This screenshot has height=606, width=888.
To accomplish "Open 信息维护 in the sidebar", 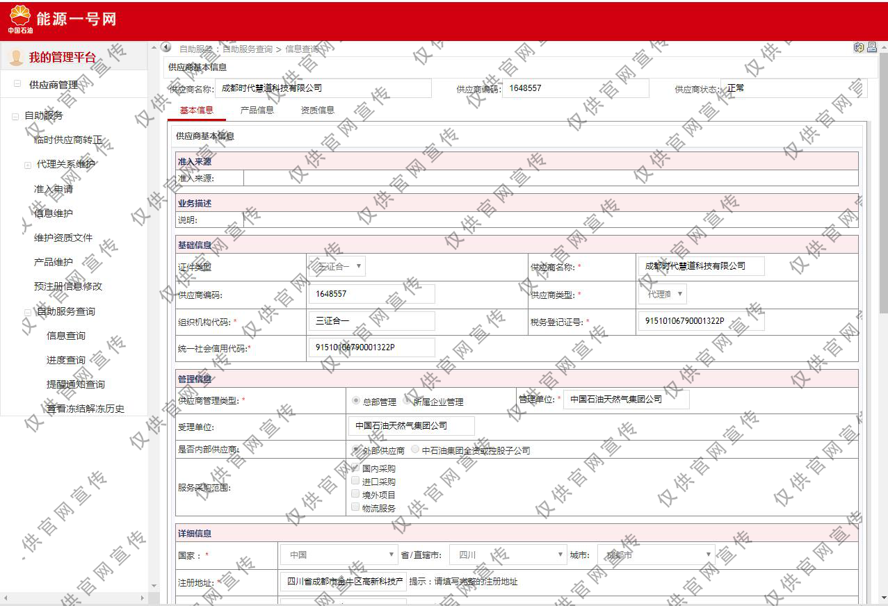I will [x=54, y=213].
